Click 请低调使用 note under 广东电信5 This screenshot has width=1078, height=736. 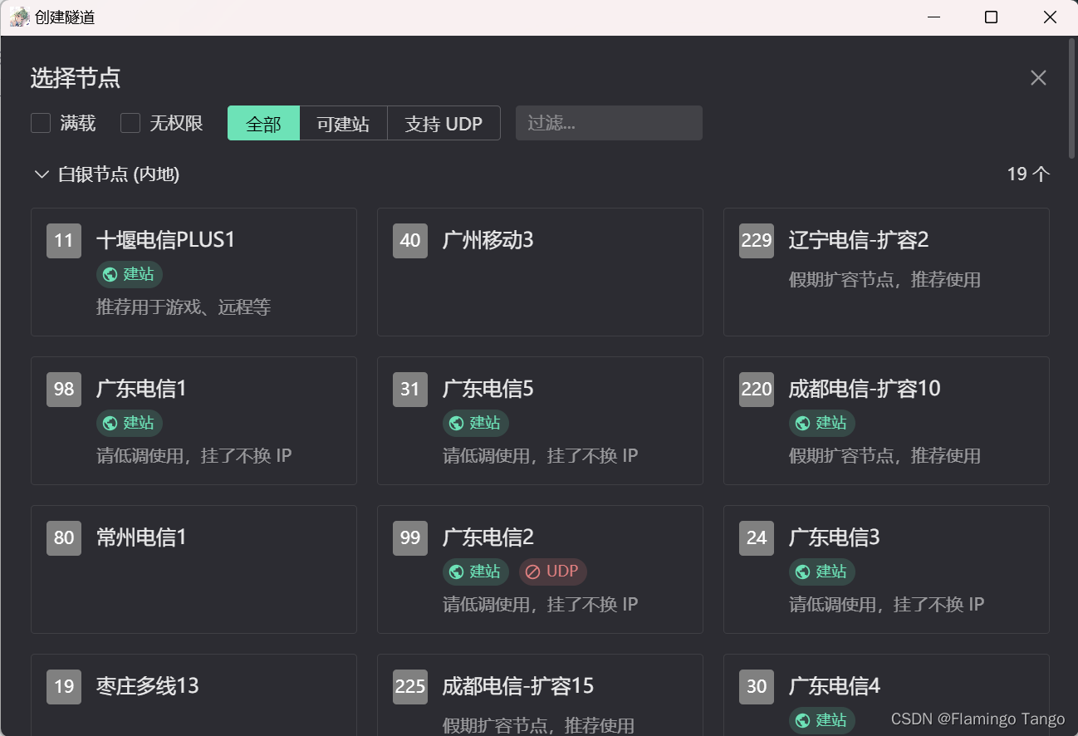pos(540,456)
